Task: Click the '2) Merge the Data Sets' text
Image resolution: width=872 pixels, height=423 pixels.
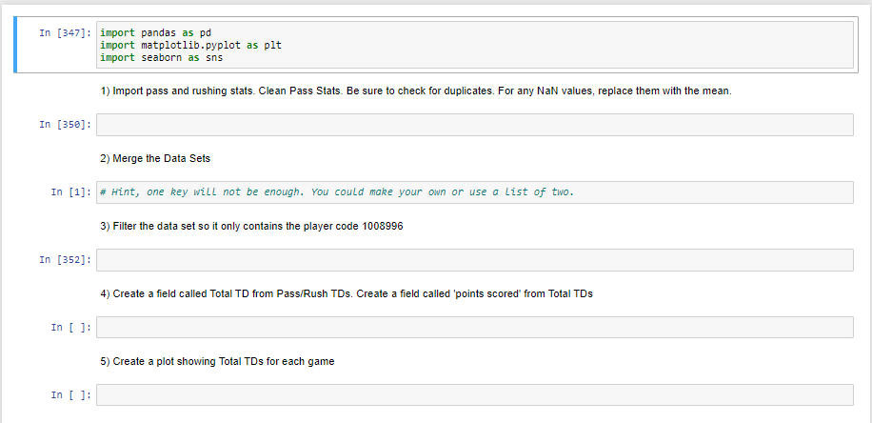Action: pos(156,158)
